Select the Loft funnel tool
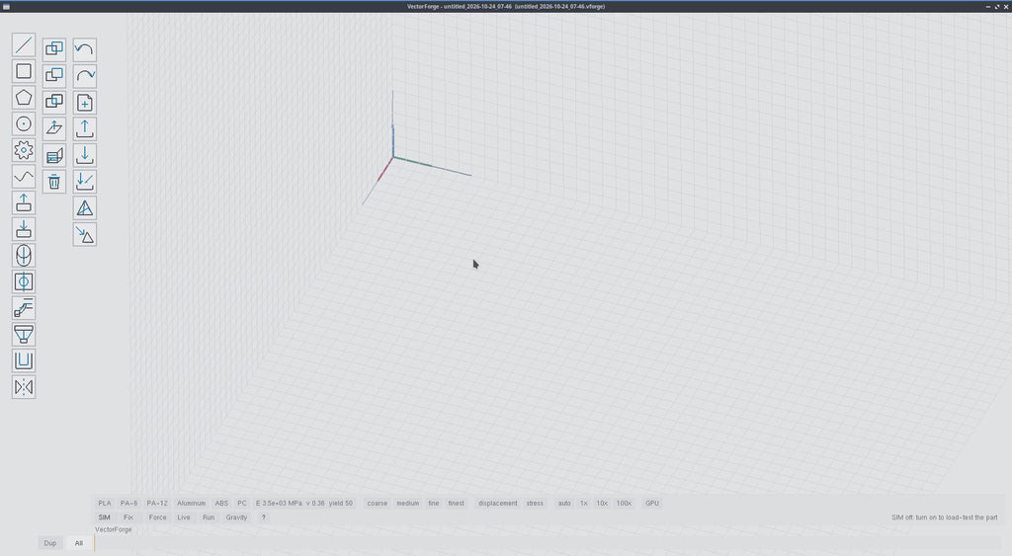The image size is (1012, 556). (24, 335)
